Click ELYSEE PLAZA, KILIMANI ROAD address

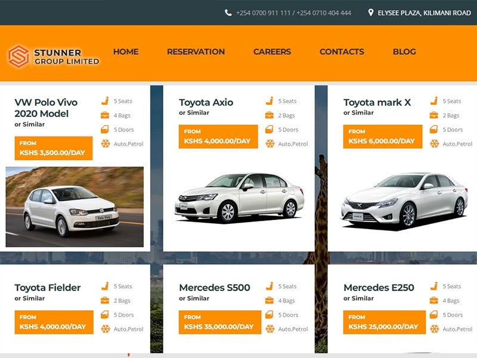[424, 13]
